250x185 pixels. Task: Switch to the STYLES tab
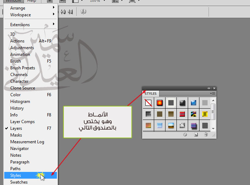(x=151, y=94)
